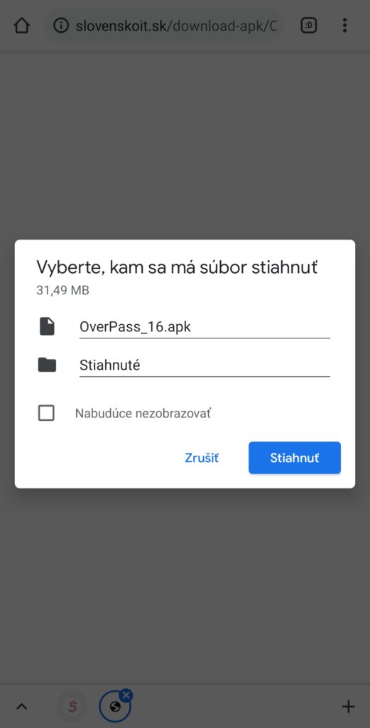Click the folder icon beside Stiahnuté

[47, 365]
